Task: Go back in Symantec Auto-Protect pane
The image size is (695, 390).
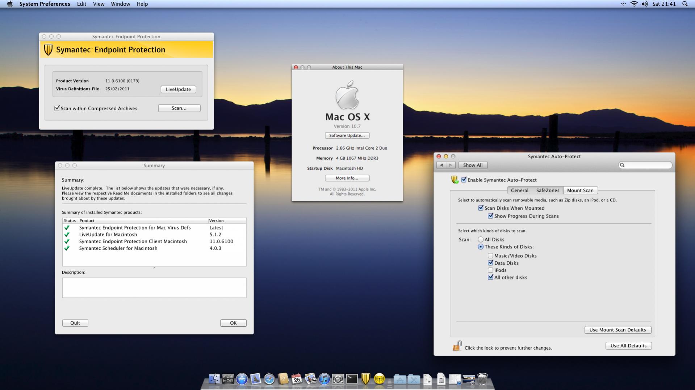Action: (441, 165)
